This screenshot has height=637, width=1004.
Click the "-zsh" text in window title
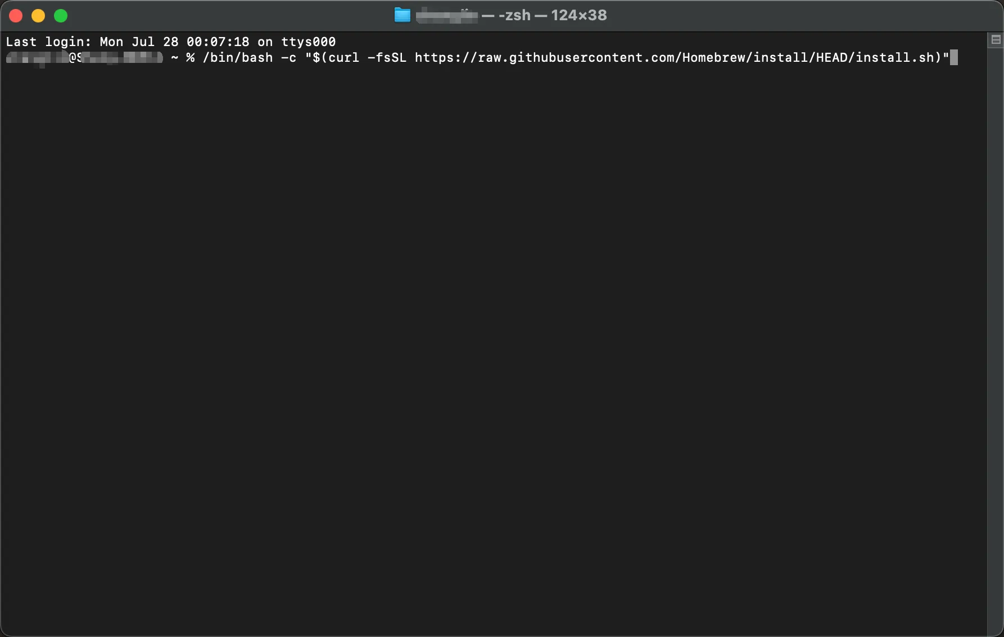coord(514,15)
